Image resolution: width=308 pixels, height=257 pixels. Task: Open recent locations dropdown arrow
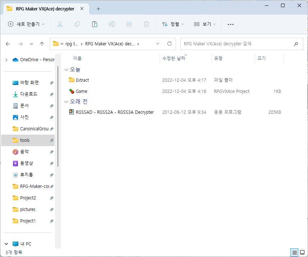coord(31,44)
